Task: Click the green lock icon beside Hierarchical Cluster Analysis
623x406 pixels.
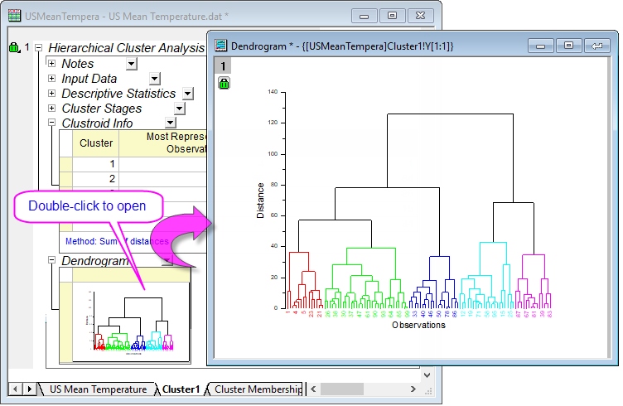Action: (14, 48)
